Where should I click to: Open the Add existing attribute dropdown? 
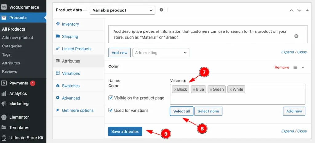[161, 53]
